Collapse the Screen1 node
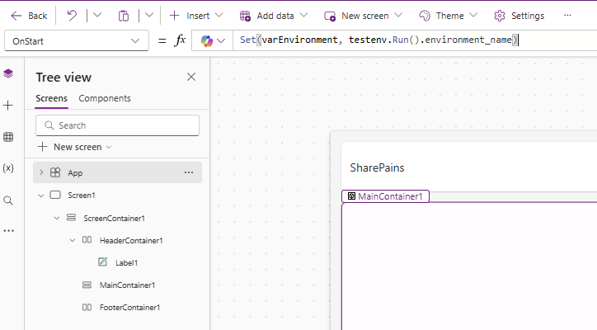 pos(41,196)
